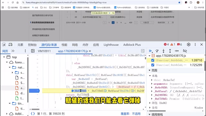Expand the 闭包 closure scope
The height and width of the screenshot is (116, 206).
pyautogui.click(x=150, y=103)
